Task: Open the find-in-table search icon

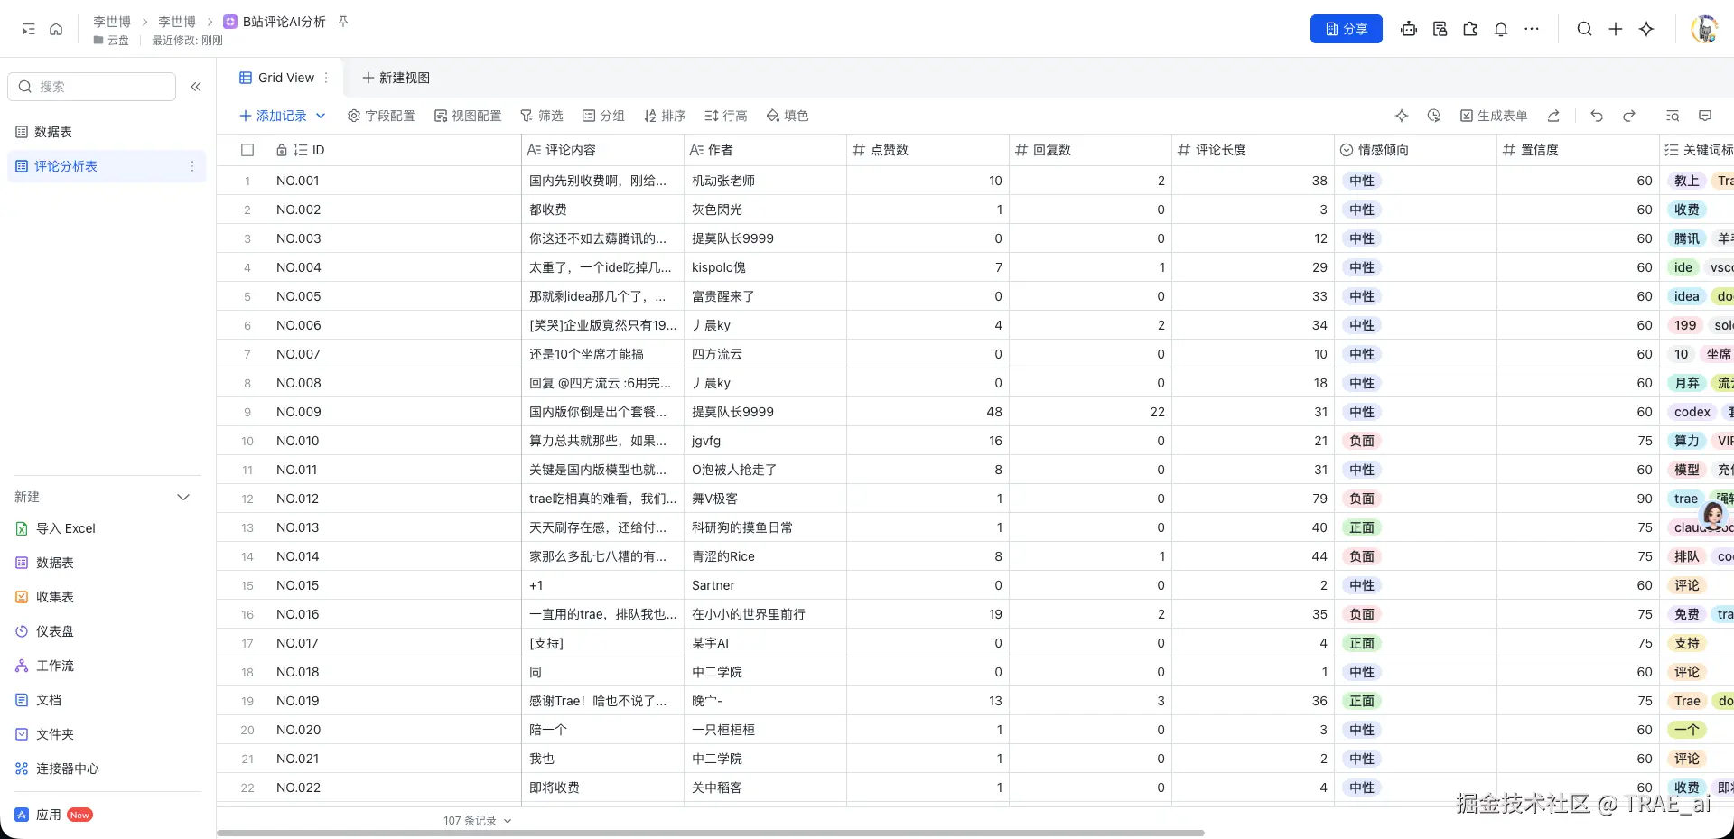Action: click(x=1673, y=116)
